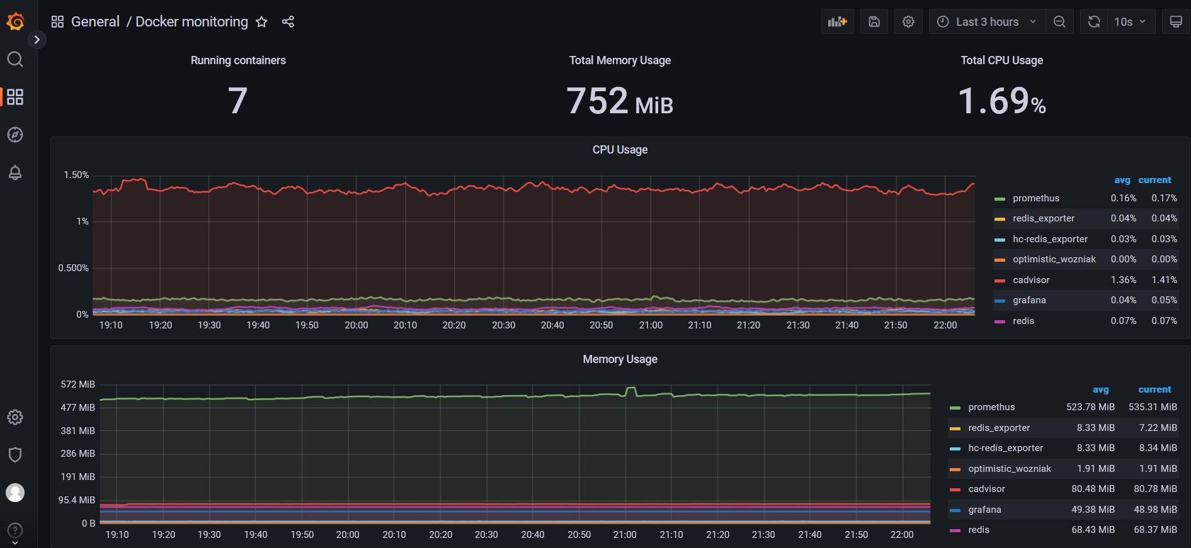Viewport: 1191px width, 548px height.
Task: Open the Total CPU Usage panel title menu
Action: 1001,60
